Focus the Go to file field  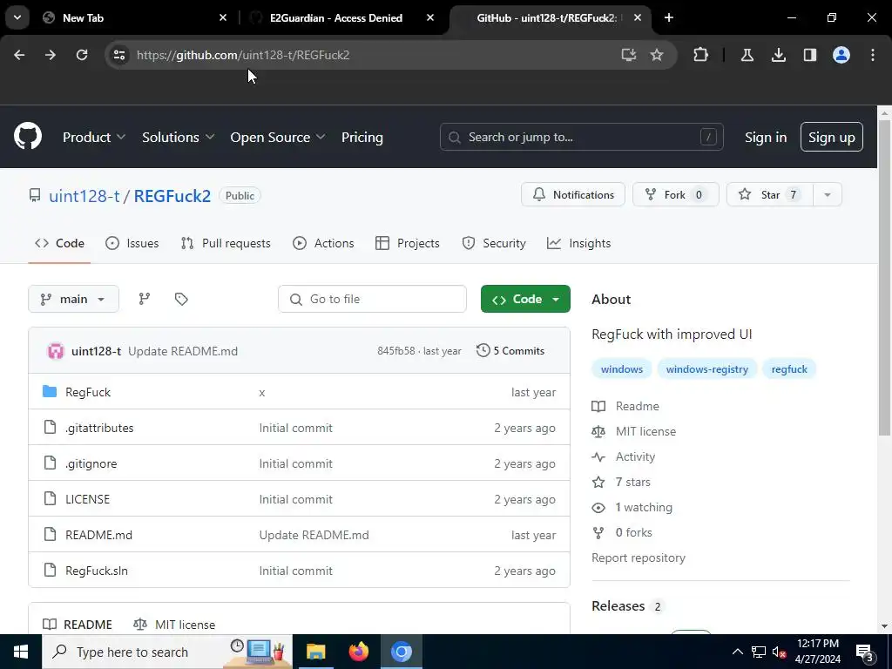point(372,299)
